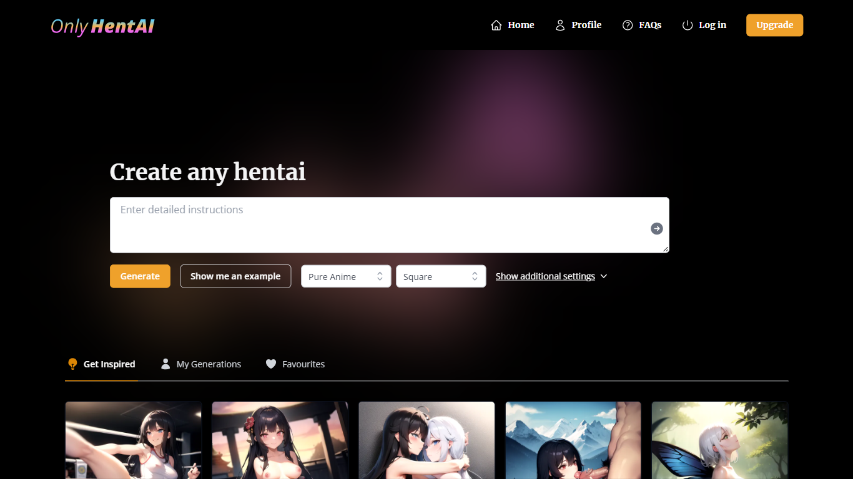Expand Show additional settings
The image size is (853, 479).
(x=551, y=276)
